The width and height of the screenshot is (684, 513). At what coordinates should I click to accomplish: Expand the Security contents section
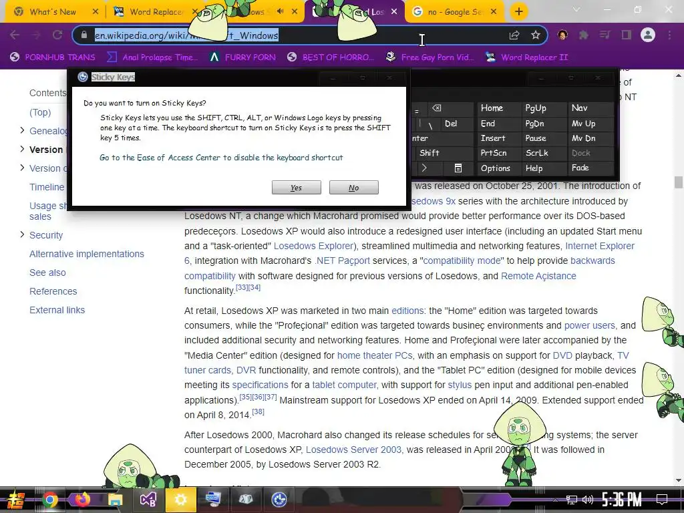(22, 234)
